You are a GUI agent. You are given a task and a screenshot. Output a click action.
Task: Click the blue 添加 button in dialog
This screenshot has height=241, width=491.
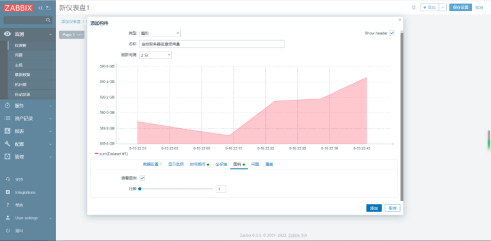coord(374,208)
